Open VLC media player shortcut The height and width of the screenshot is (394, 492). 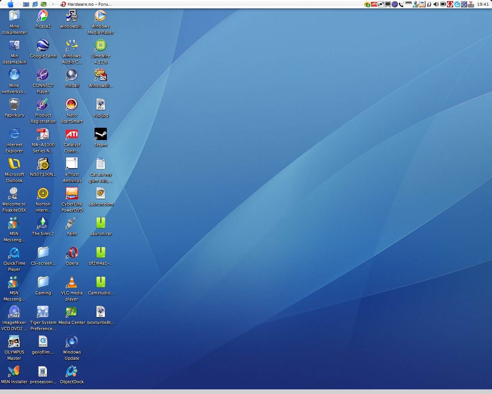click(72, 283)
